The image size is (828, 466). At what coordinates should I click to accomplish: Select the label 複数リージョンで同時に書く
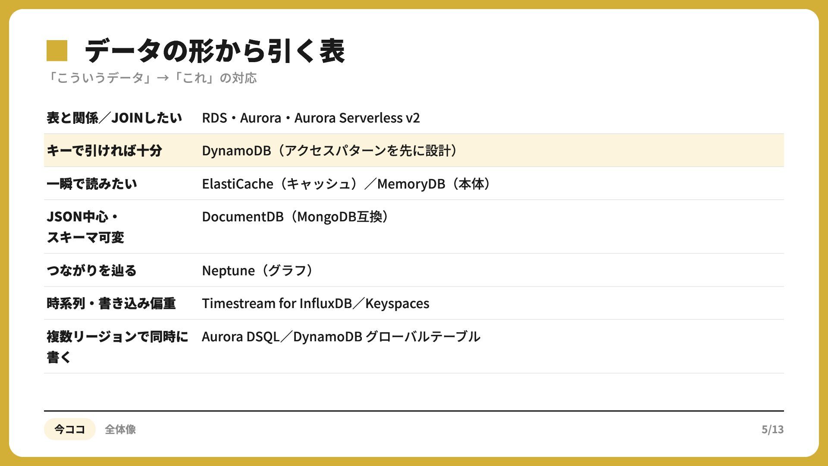(x=117, y=347)
